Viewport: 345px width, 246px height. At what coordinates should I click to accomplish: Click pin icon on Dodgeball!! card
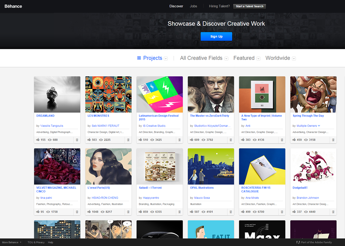point(333,212)
